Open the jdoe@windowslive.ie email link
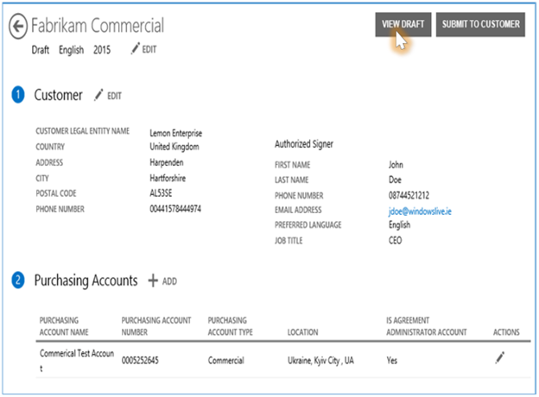This screenshot has width=539, height=397. (420, 211)
